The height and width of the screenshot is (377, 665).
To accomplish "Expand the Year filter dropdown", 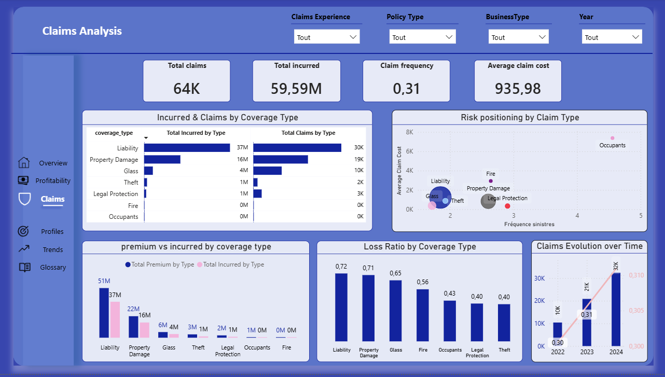I will pos(612,37).
